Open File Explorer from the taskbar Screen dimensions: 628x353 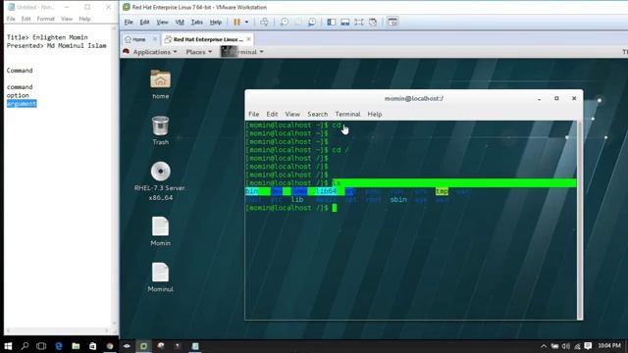click(76, 346)
